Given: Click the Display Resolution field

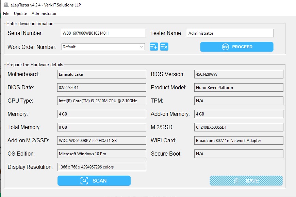Looking at the screenshot, I should (102, 167).
